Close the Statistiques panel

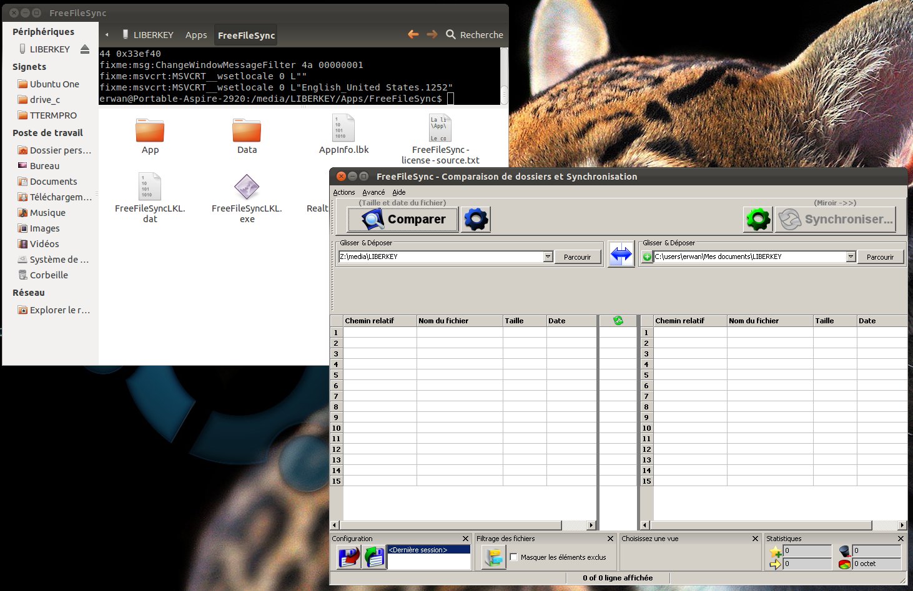(901, 539)
